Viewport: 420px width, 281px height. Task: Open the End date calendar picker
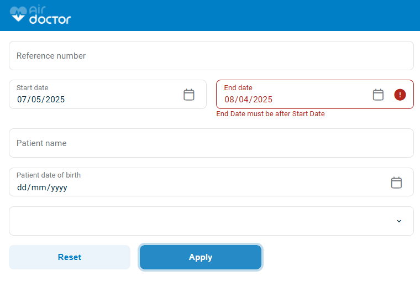(378, 95)
